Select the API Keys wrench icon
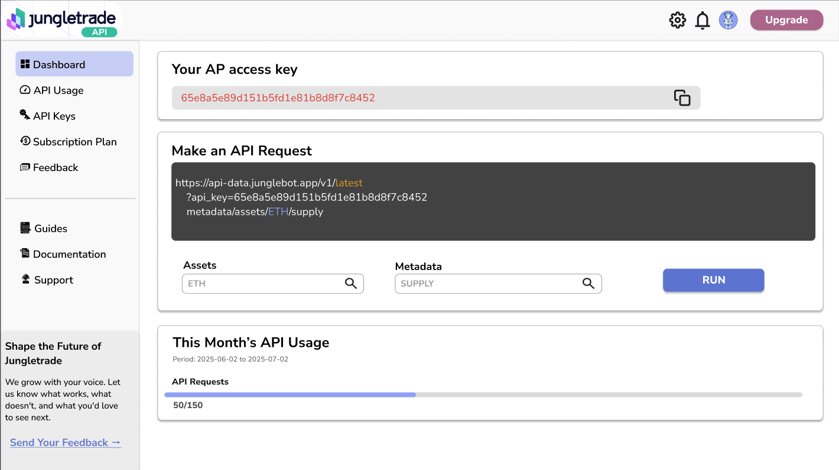 click(24, 115)
